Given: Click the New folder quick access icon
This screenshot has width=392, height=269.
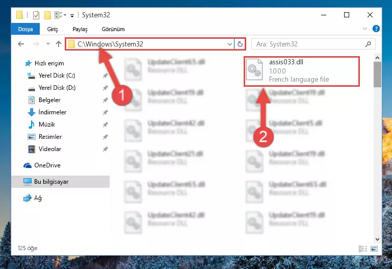Looking at the screenshot, I should coord(47,15).
